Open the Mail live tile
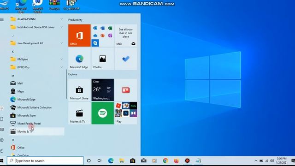The height and width of the screenshot is (166, 295). point(126,36)
